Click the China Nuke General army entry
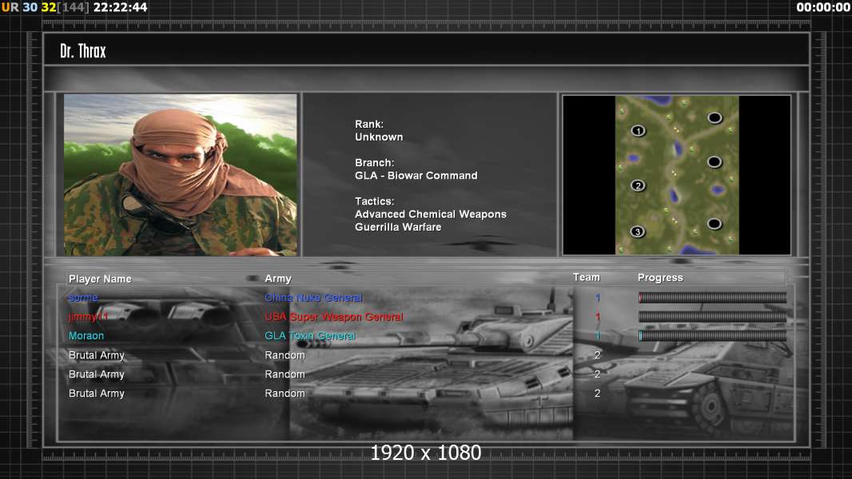The image size is (852, 479). (313, 298)
